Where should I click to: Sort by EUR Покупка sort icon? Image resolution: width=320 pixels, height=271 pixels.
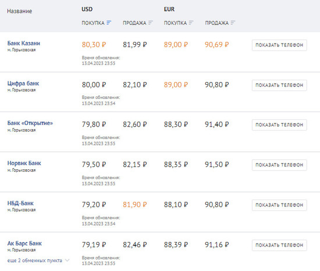191,23
